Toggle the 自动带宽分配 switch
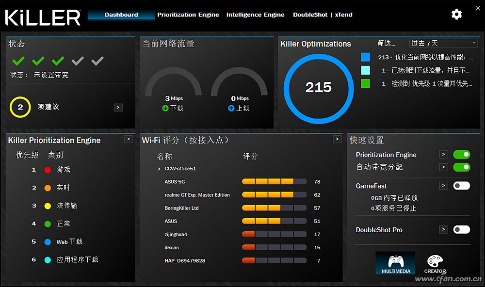The image size is (485, 287). pos(462,167)
